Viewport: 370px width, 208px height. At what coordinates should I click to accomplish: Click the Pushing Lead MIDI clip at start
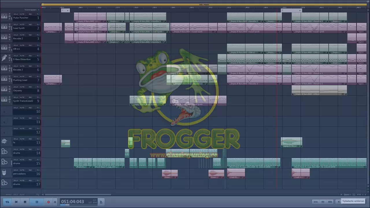coord(53,80)
